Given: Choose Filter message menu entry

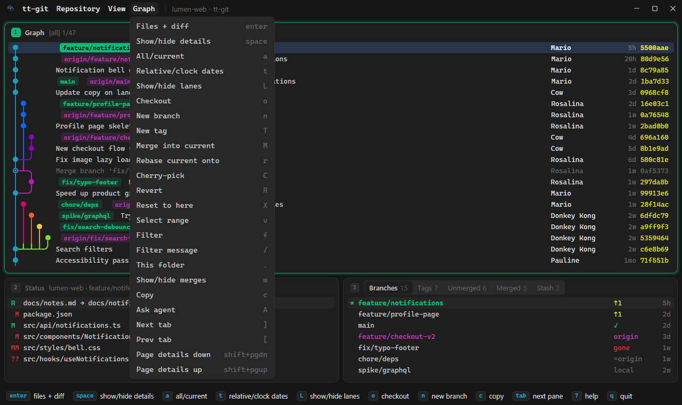Looking at the screenshot, I should coord(202,250).
